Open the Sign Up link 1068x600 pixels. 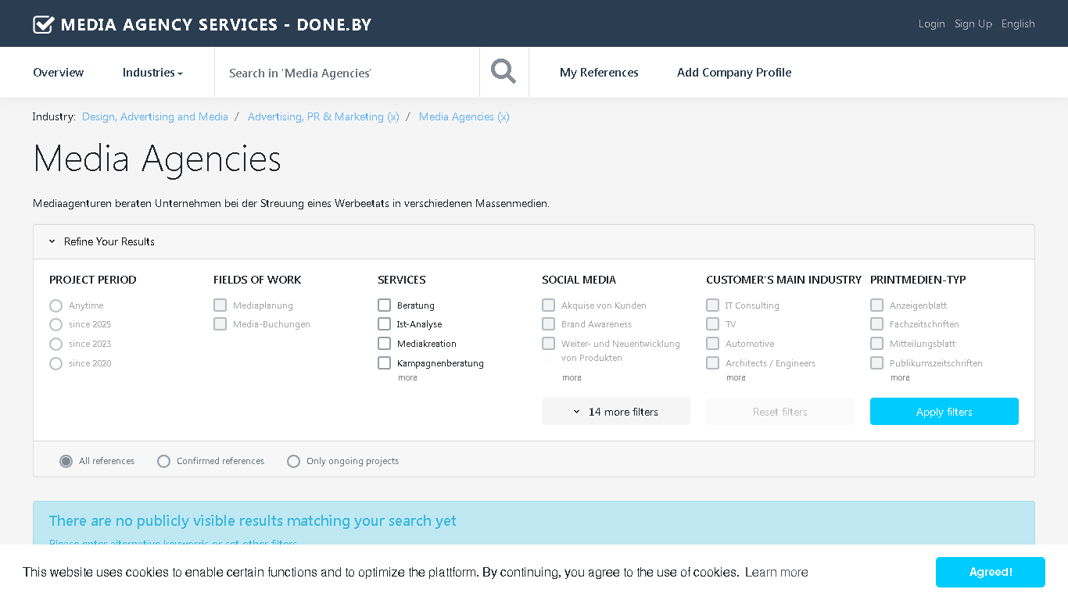[973, 23]
